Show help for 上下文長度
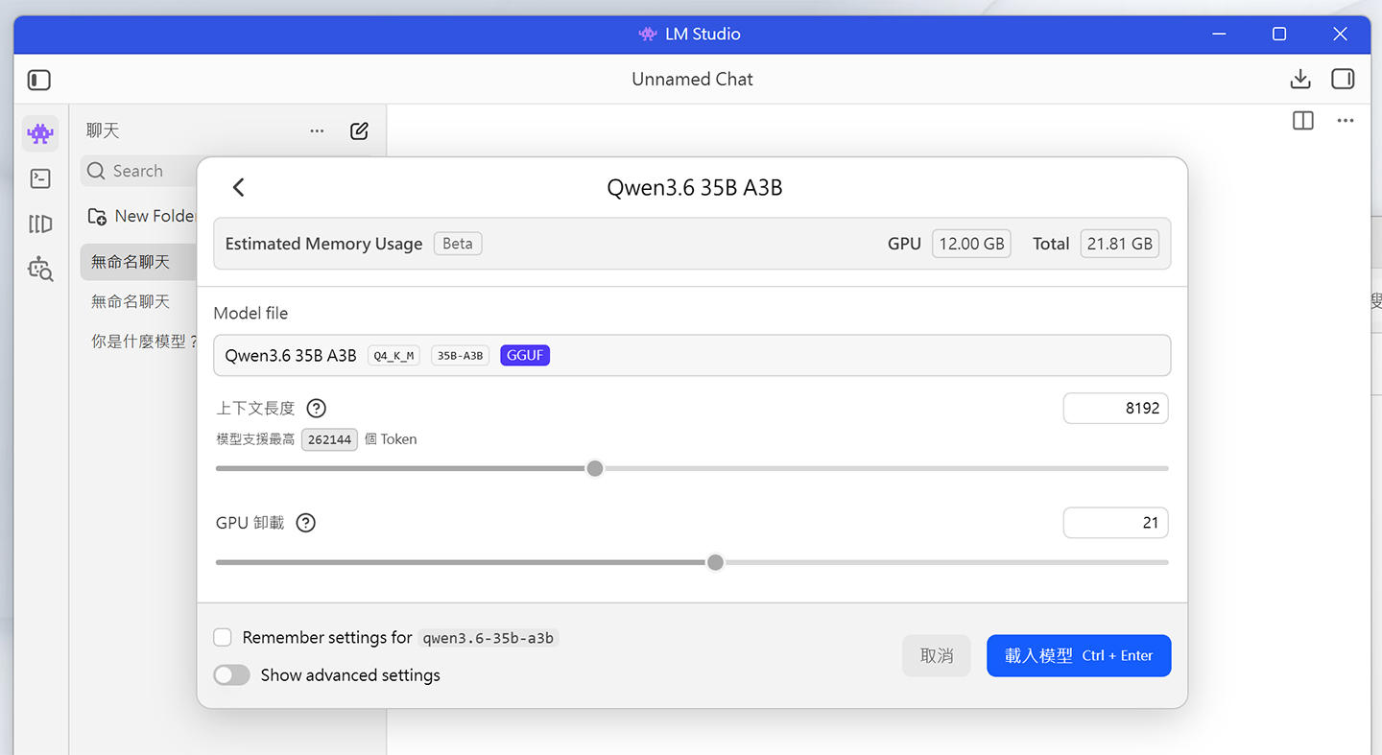 tap(316, 409)
